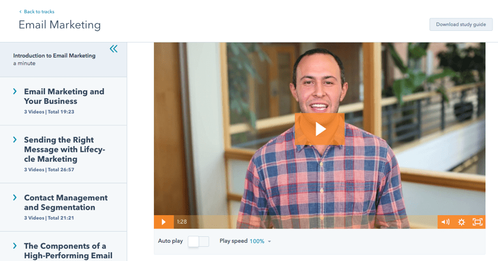Open video settings gear icon
Viewport: 498px width, 261px height.
click(x=461, y=222)
